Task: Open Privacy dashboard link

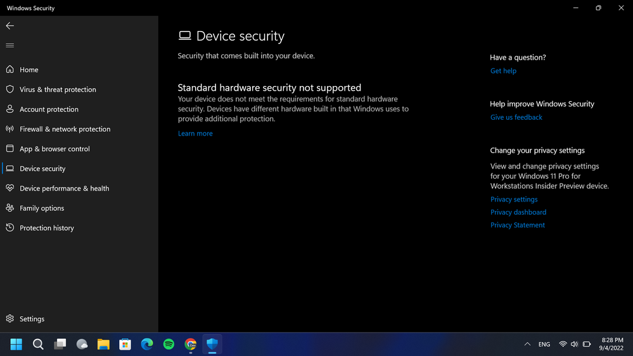Action: click(x=518, y=212)
